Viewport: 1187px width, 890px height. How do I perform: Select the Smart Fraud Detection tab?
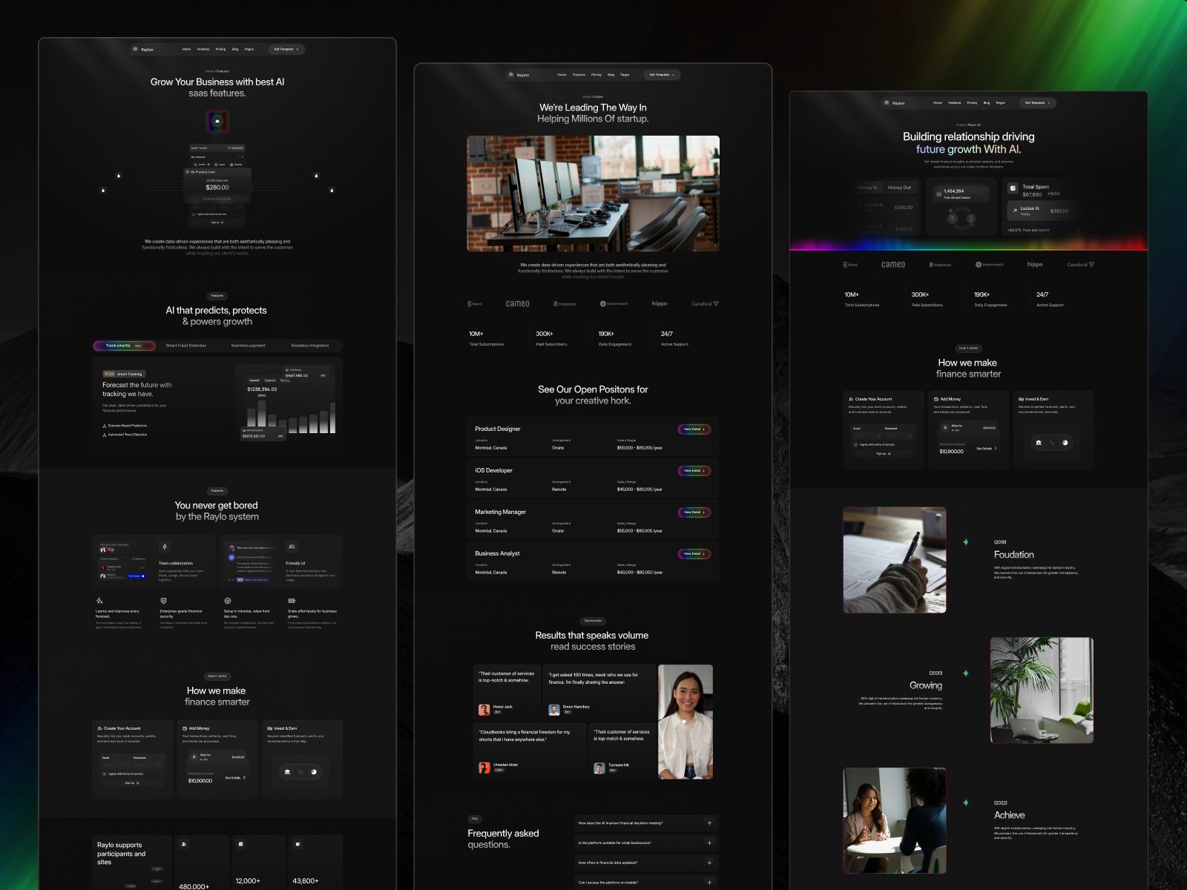point(186,346)
